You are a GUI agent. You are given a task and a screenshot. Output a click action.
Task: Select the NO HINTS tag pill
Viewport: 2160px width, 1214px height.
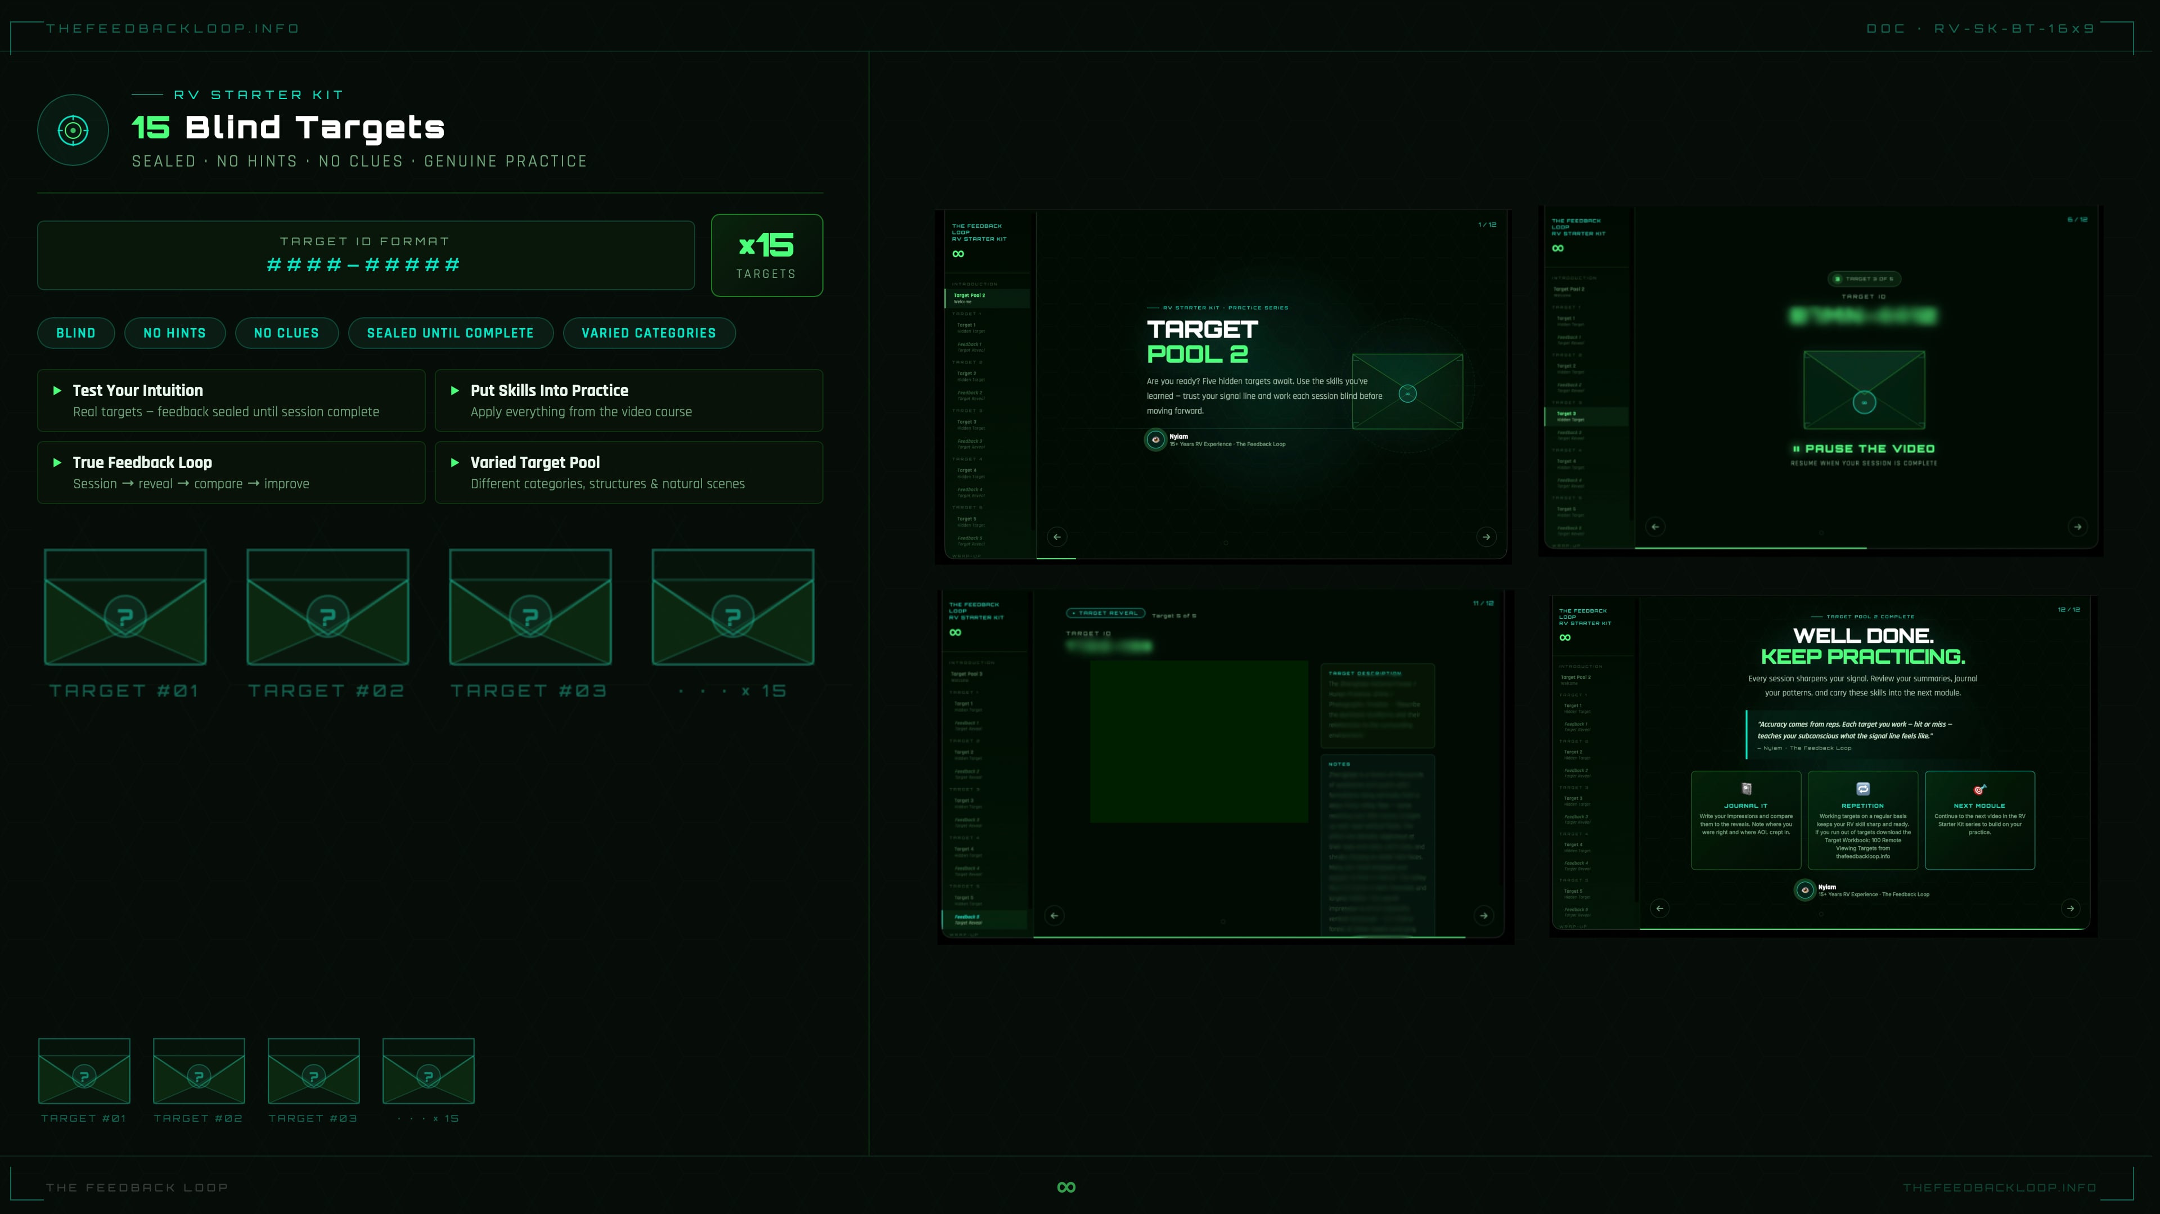point(175,333)
